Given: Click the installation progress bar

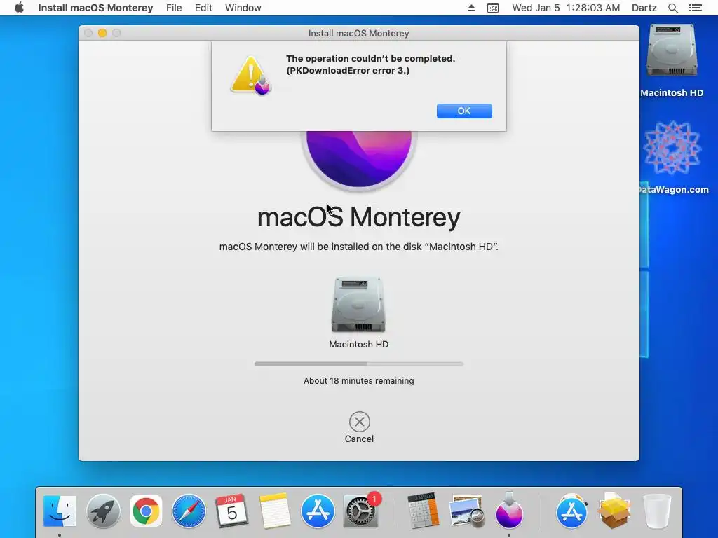Looking at the screenshot, I should [358, 364].
